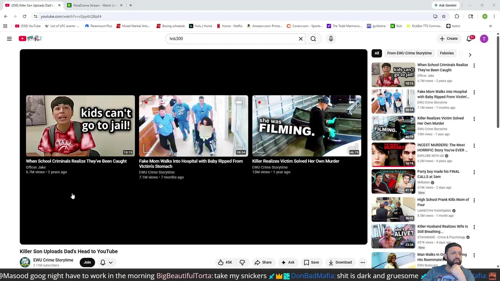Open sidebar Killer Husband 'she's ALIVE' thumbnail

[393, 236]
